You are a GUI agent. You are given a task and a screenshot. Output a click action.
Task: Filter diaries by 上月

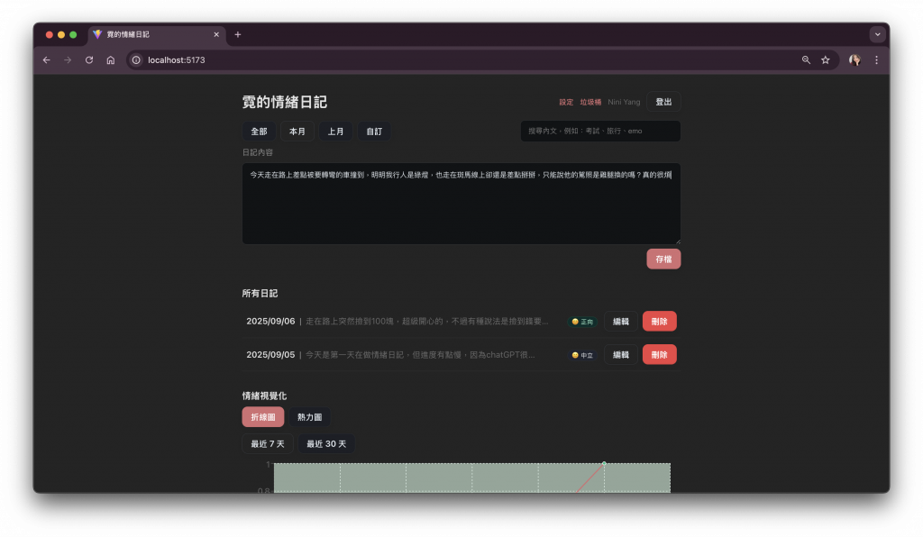(x=335, y=132)
